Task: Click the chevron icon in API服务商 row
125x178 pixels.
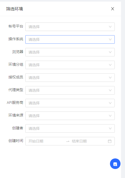Action: pyautogui.click(x=110, y=103)
